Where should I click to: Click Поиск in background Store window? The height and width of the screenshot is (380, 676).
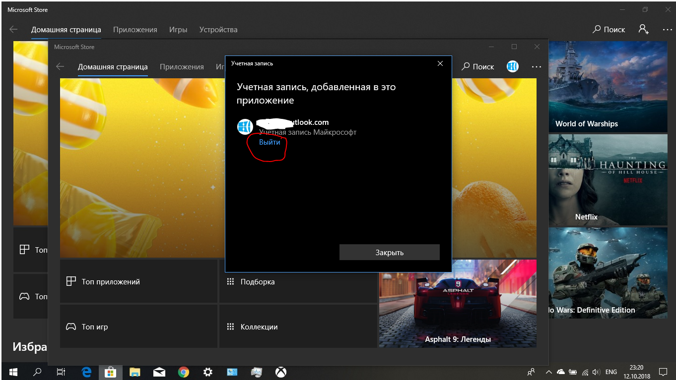pyautogui.click(x=609, y=29)
